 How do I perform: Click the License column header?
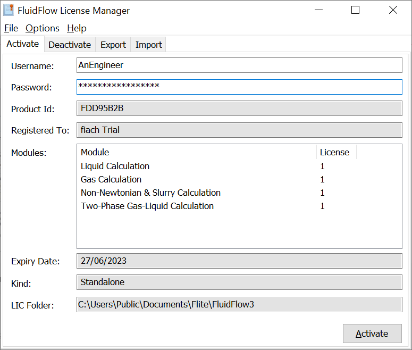[335, 152]
